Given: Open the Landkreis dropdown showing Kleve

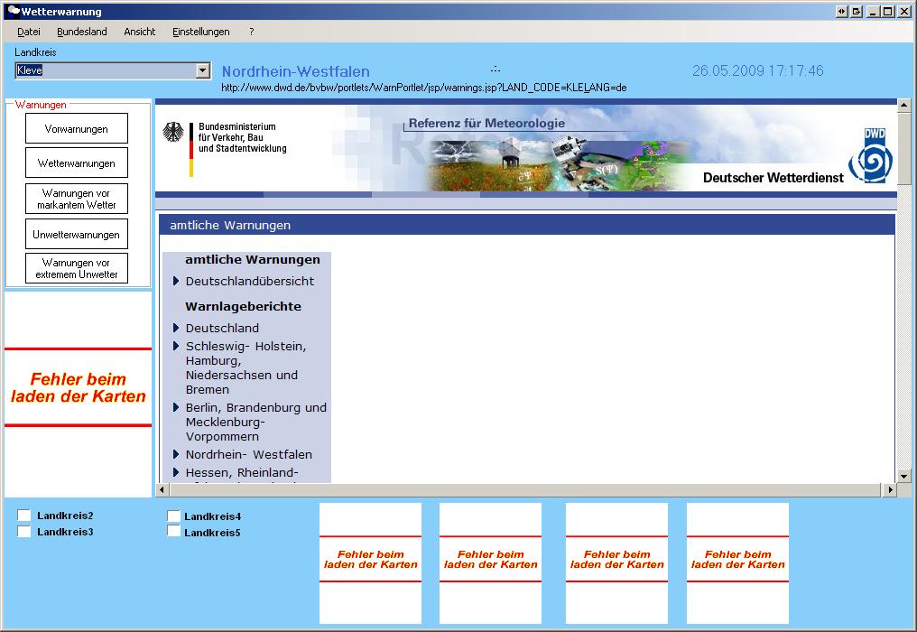Looking at the screenshot, I should [202, 70].
